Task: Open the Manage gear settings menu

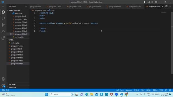Action: [3, 85]
